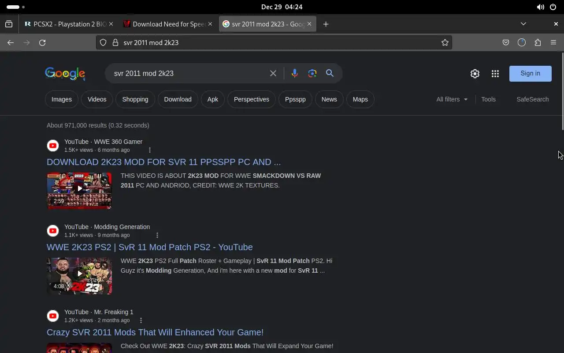Image resolution: width=564 pixels, height=353 pixels.
Task: Play the 4:08 WWE 2K23 video thumbnail
Action: coord(79,276)
